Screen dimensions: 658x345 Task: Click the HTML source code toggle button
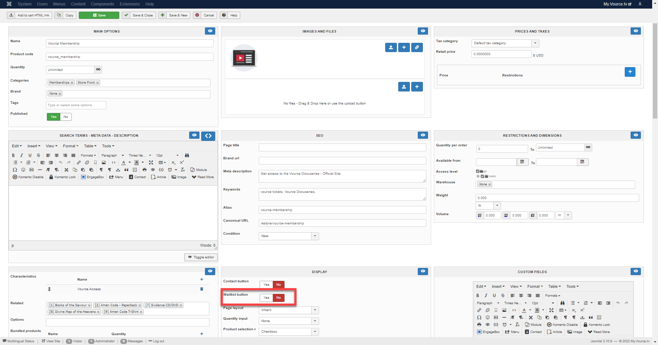pyautogui.click(x=208, y=136)
